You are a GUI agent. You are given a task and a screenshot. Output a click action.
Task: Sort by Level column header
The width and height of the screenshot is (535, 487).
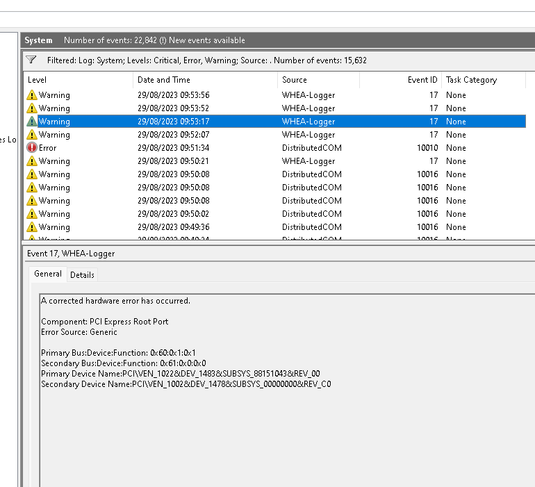(x=78, y=80)
